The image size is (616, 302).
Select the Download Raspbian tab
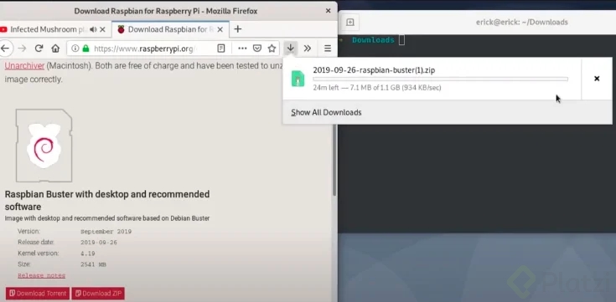(169, 29)
